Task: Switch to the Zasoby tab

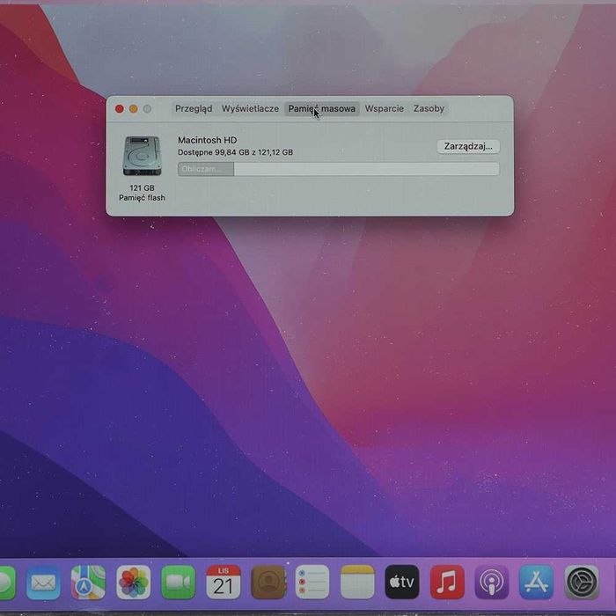Action: 429,108
